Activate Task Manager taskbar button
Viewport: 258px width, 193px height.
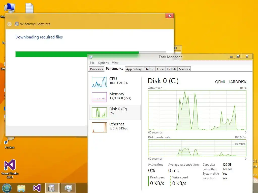[x=68, y=188]
